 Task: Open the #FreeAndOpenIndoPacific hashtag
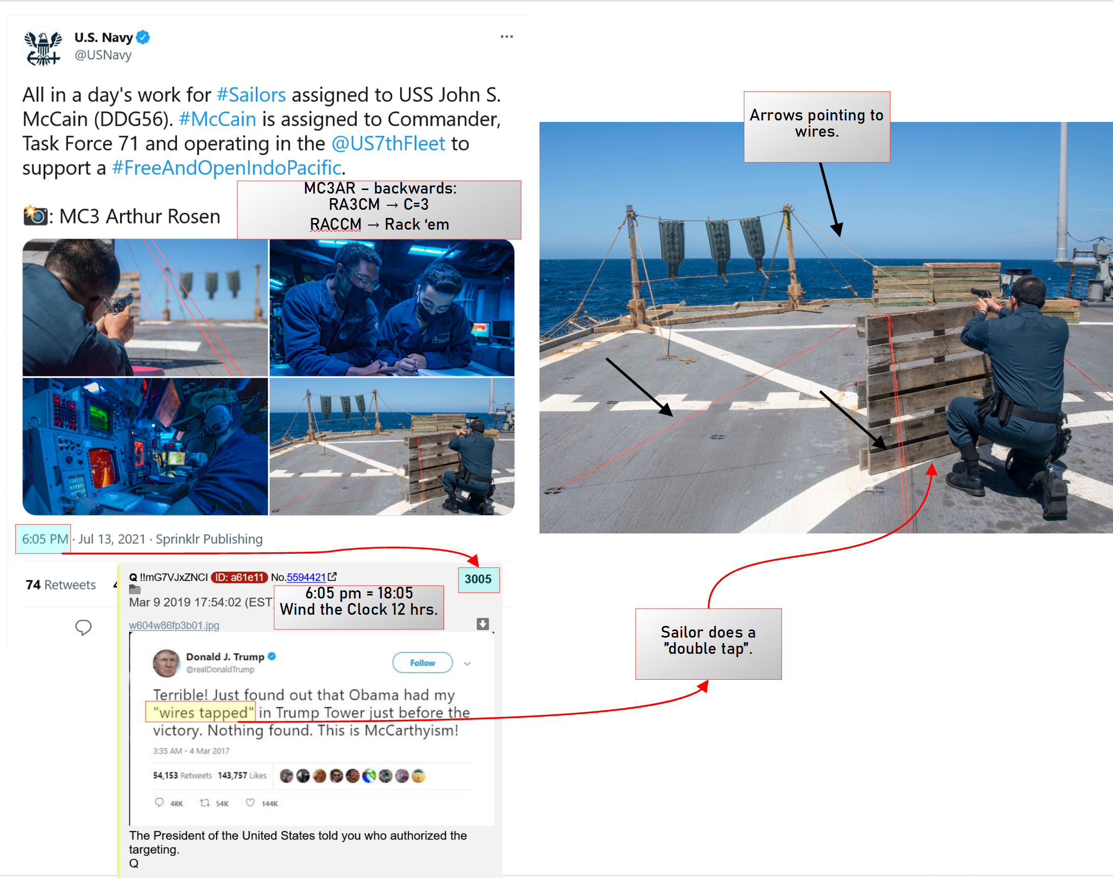coord(227,168)
